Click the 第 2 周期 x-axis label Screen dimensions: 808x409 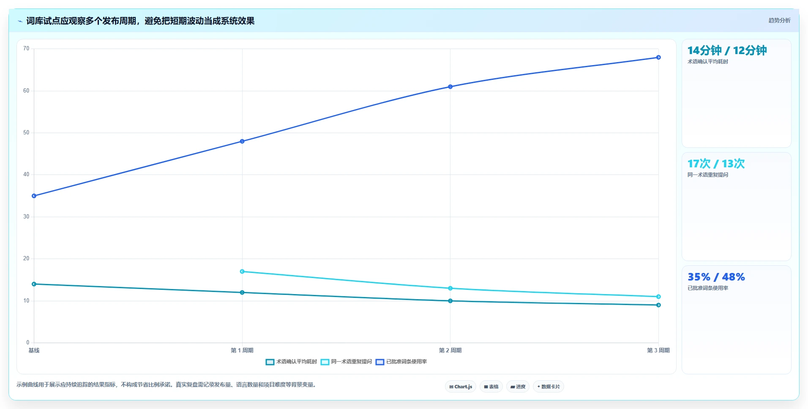pyautogui.click(x=450, y=350)
